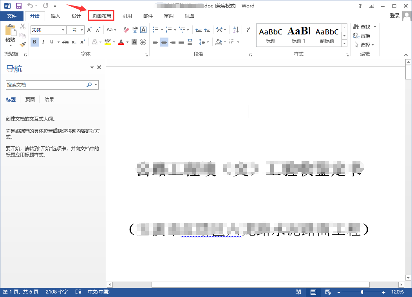Toggle Bold formatting button
Screen dimensions: 412x297
pos(35,42)
